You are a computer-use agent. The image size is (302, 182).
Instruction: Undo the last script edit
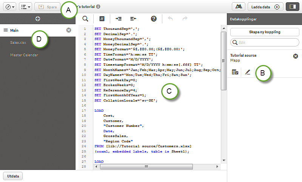pyautogui.click(x=170, y=19)
